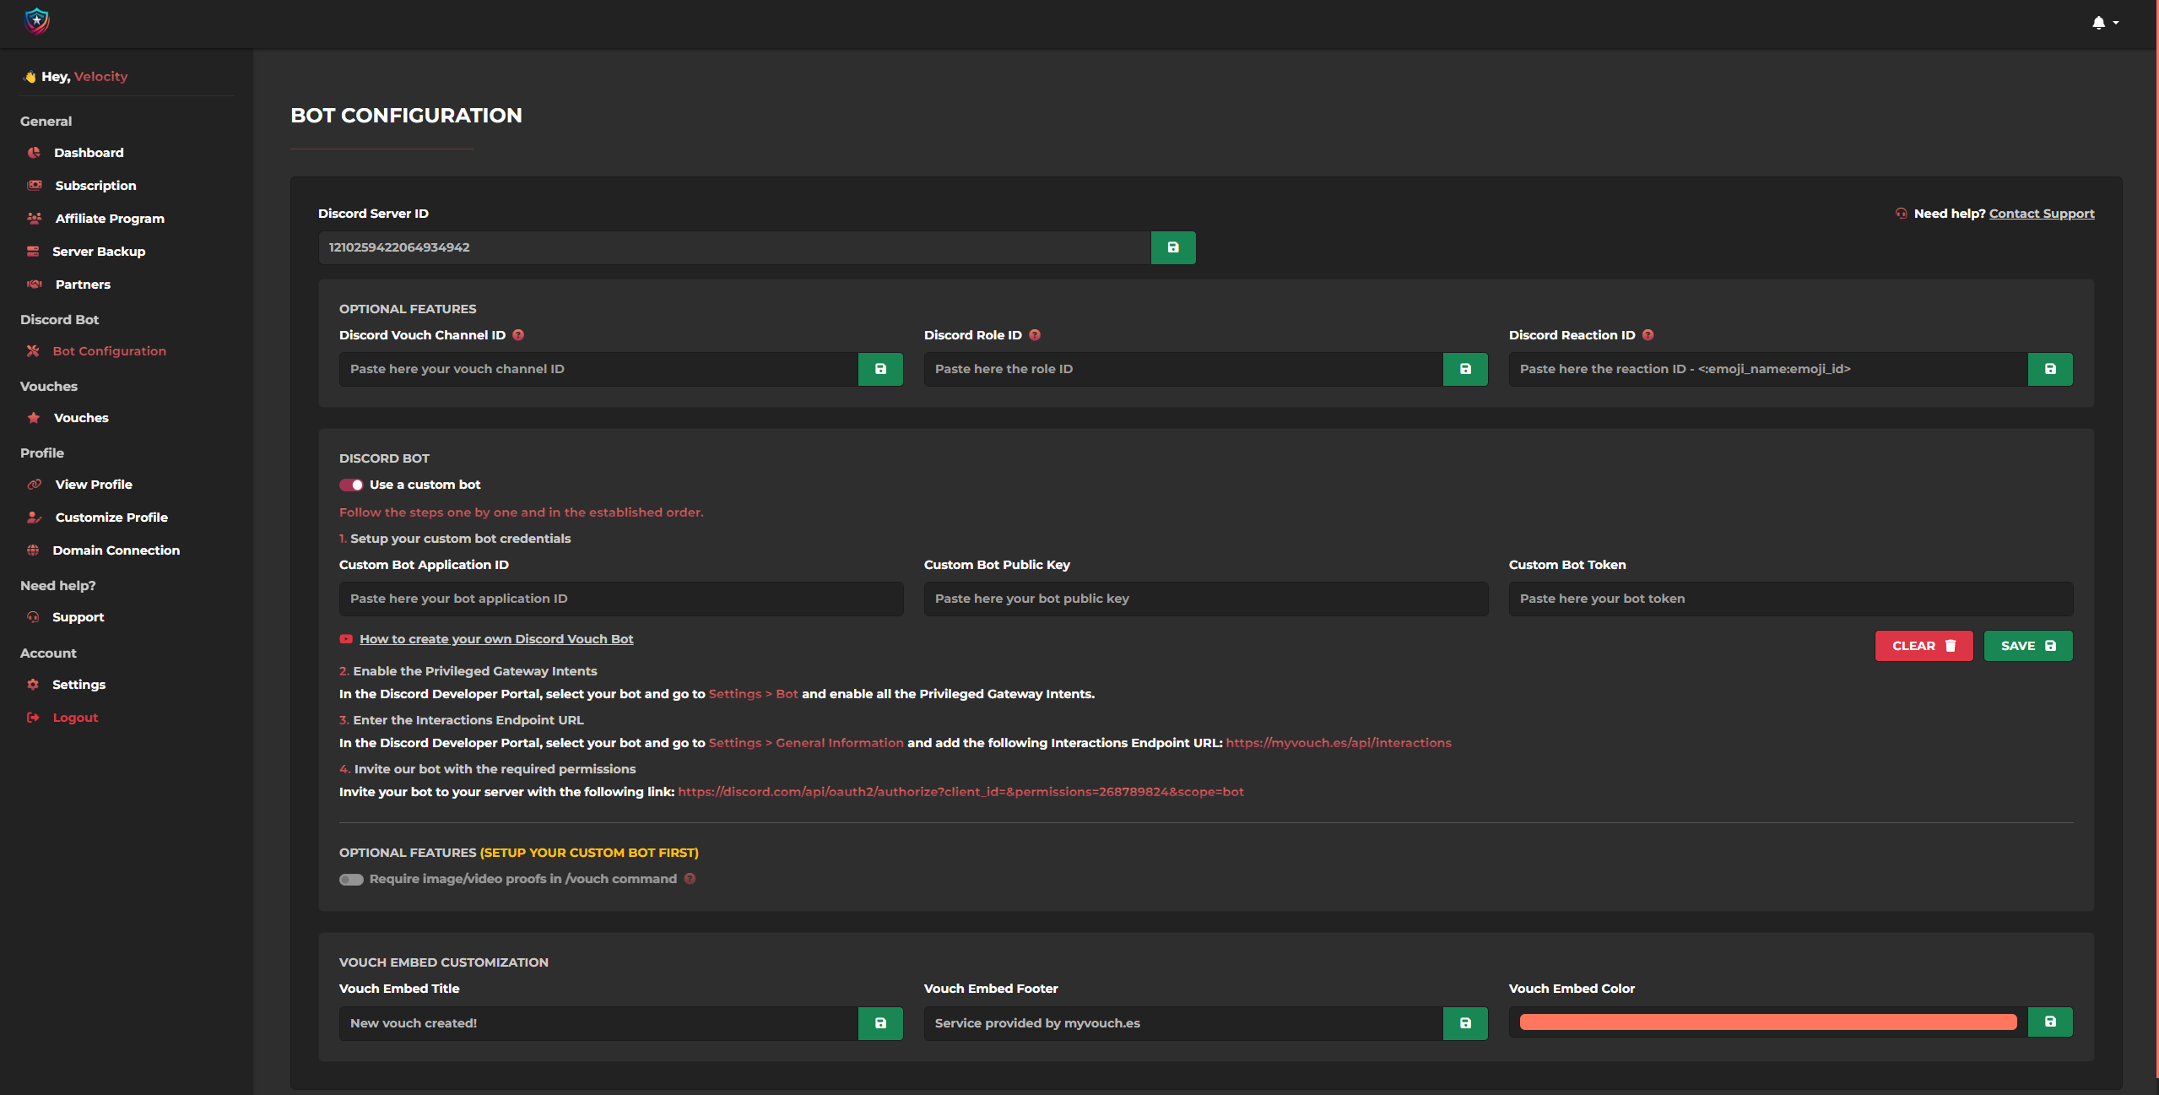Disable the Use a custom bot toggle
Viewport: 2159px width, 1095px height.
coord(351,485)
